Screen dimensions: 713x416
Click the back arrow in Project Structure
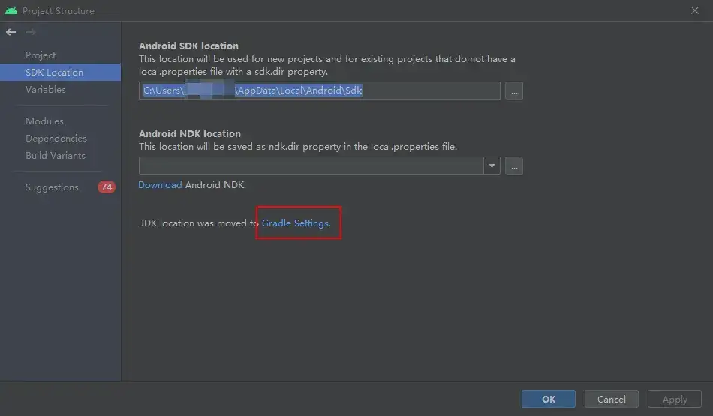point(11,32)
